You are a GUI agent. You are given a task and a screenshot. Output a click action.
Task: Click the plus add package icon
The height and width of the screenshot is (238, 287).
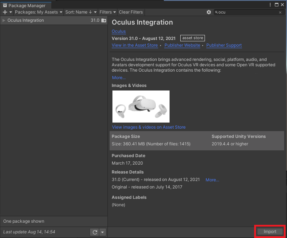5,12
